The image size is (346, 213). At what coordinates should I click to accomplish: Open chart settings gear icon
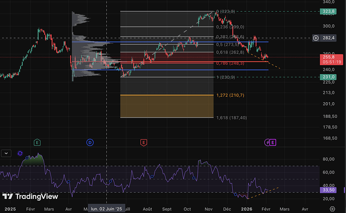pyautogui.click(x=332, y=207)
